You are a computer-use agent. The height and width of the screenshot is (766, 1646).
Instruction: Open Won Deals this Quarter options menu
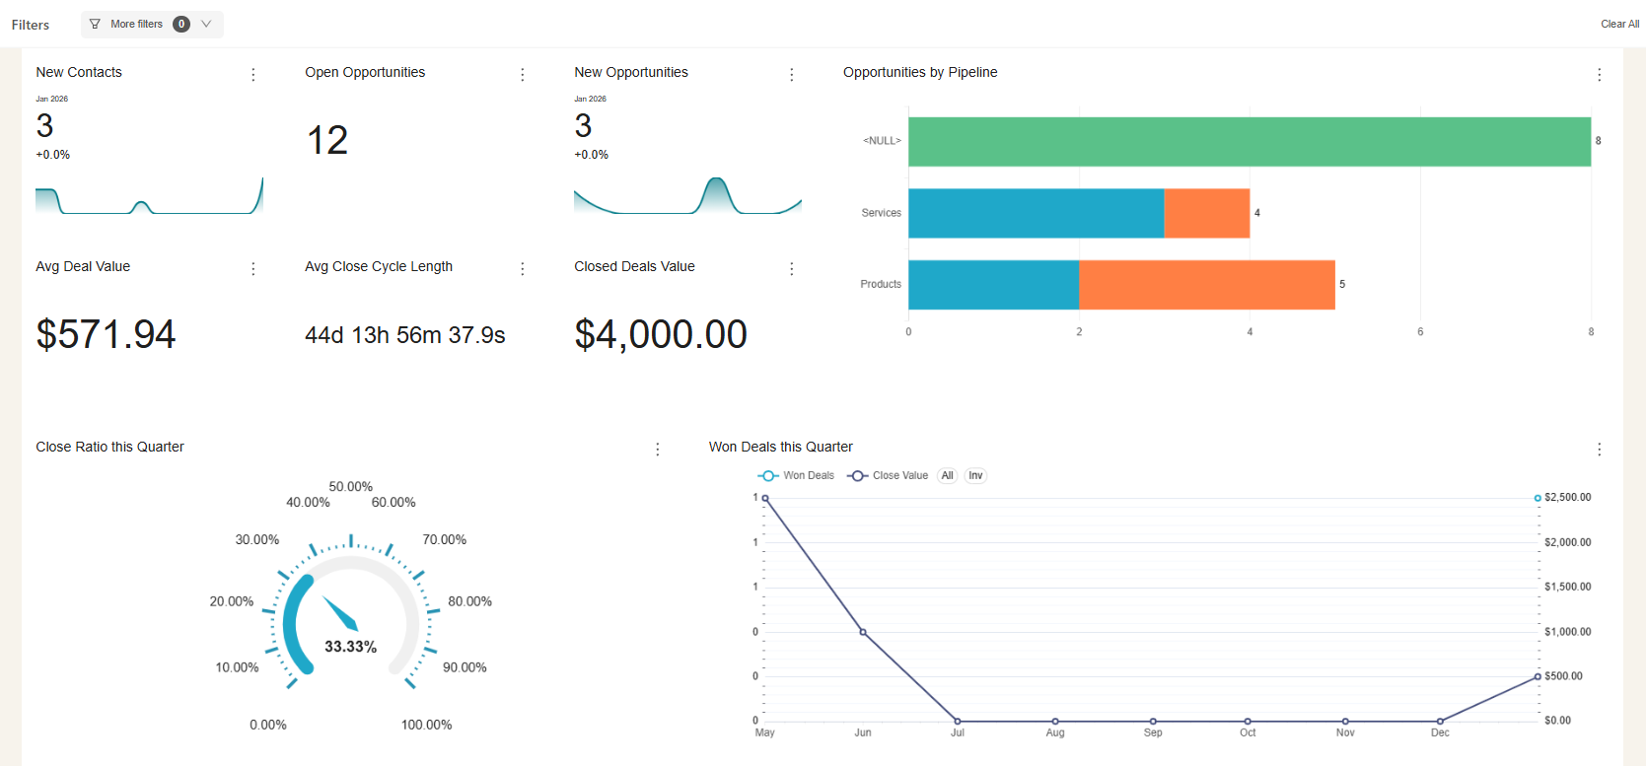click(x=1599, y=450)
